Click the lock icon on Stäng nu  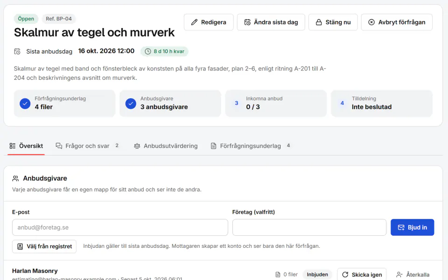(319, 22)
